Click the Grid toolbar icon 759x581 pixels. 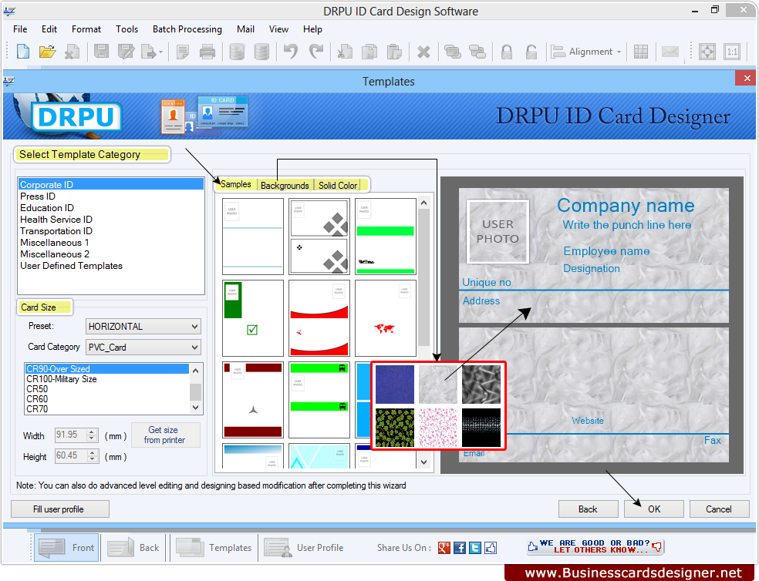click(641, 52)
